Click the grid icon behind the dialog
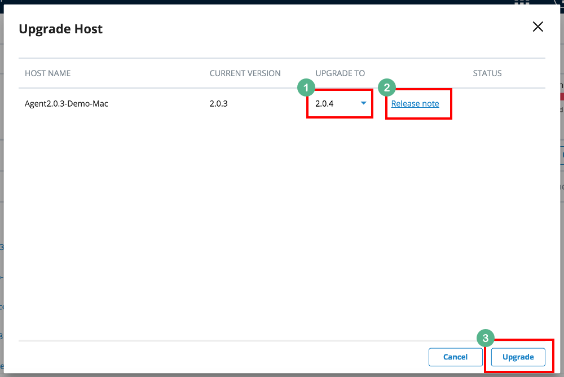 click(522, 2)
